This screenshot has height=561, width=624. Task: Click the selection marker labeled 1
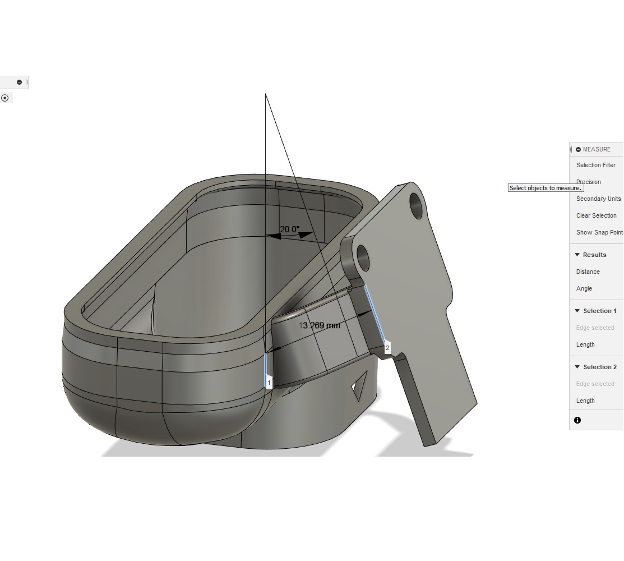(x=269, y=382)
